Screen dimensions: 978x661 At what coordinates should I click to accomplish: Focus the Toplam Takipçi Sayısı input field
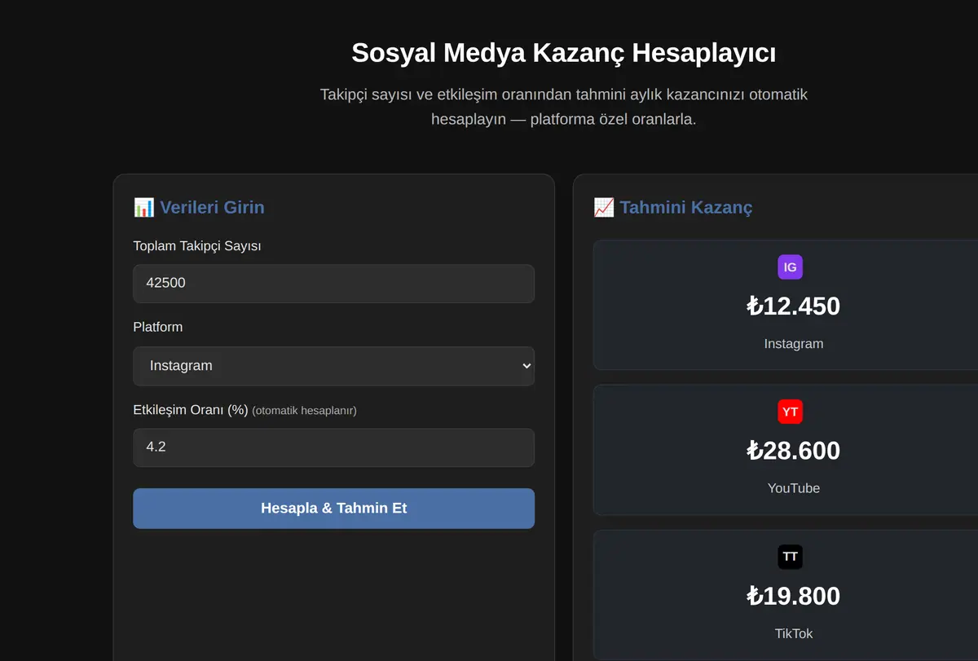tap(334, 284)
